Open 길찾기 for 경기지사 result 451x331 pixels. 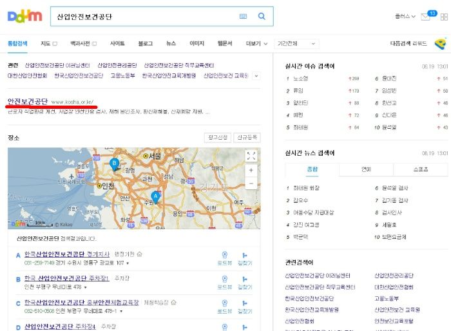[x=245, y=258]
